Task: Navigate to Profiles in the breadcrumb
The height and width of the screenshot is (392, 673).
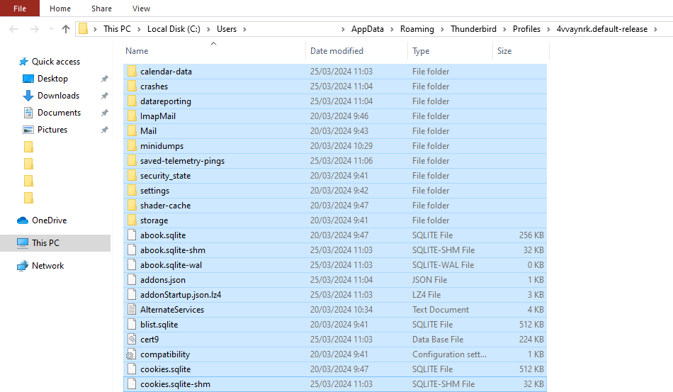Action: (x=526, y=29)
